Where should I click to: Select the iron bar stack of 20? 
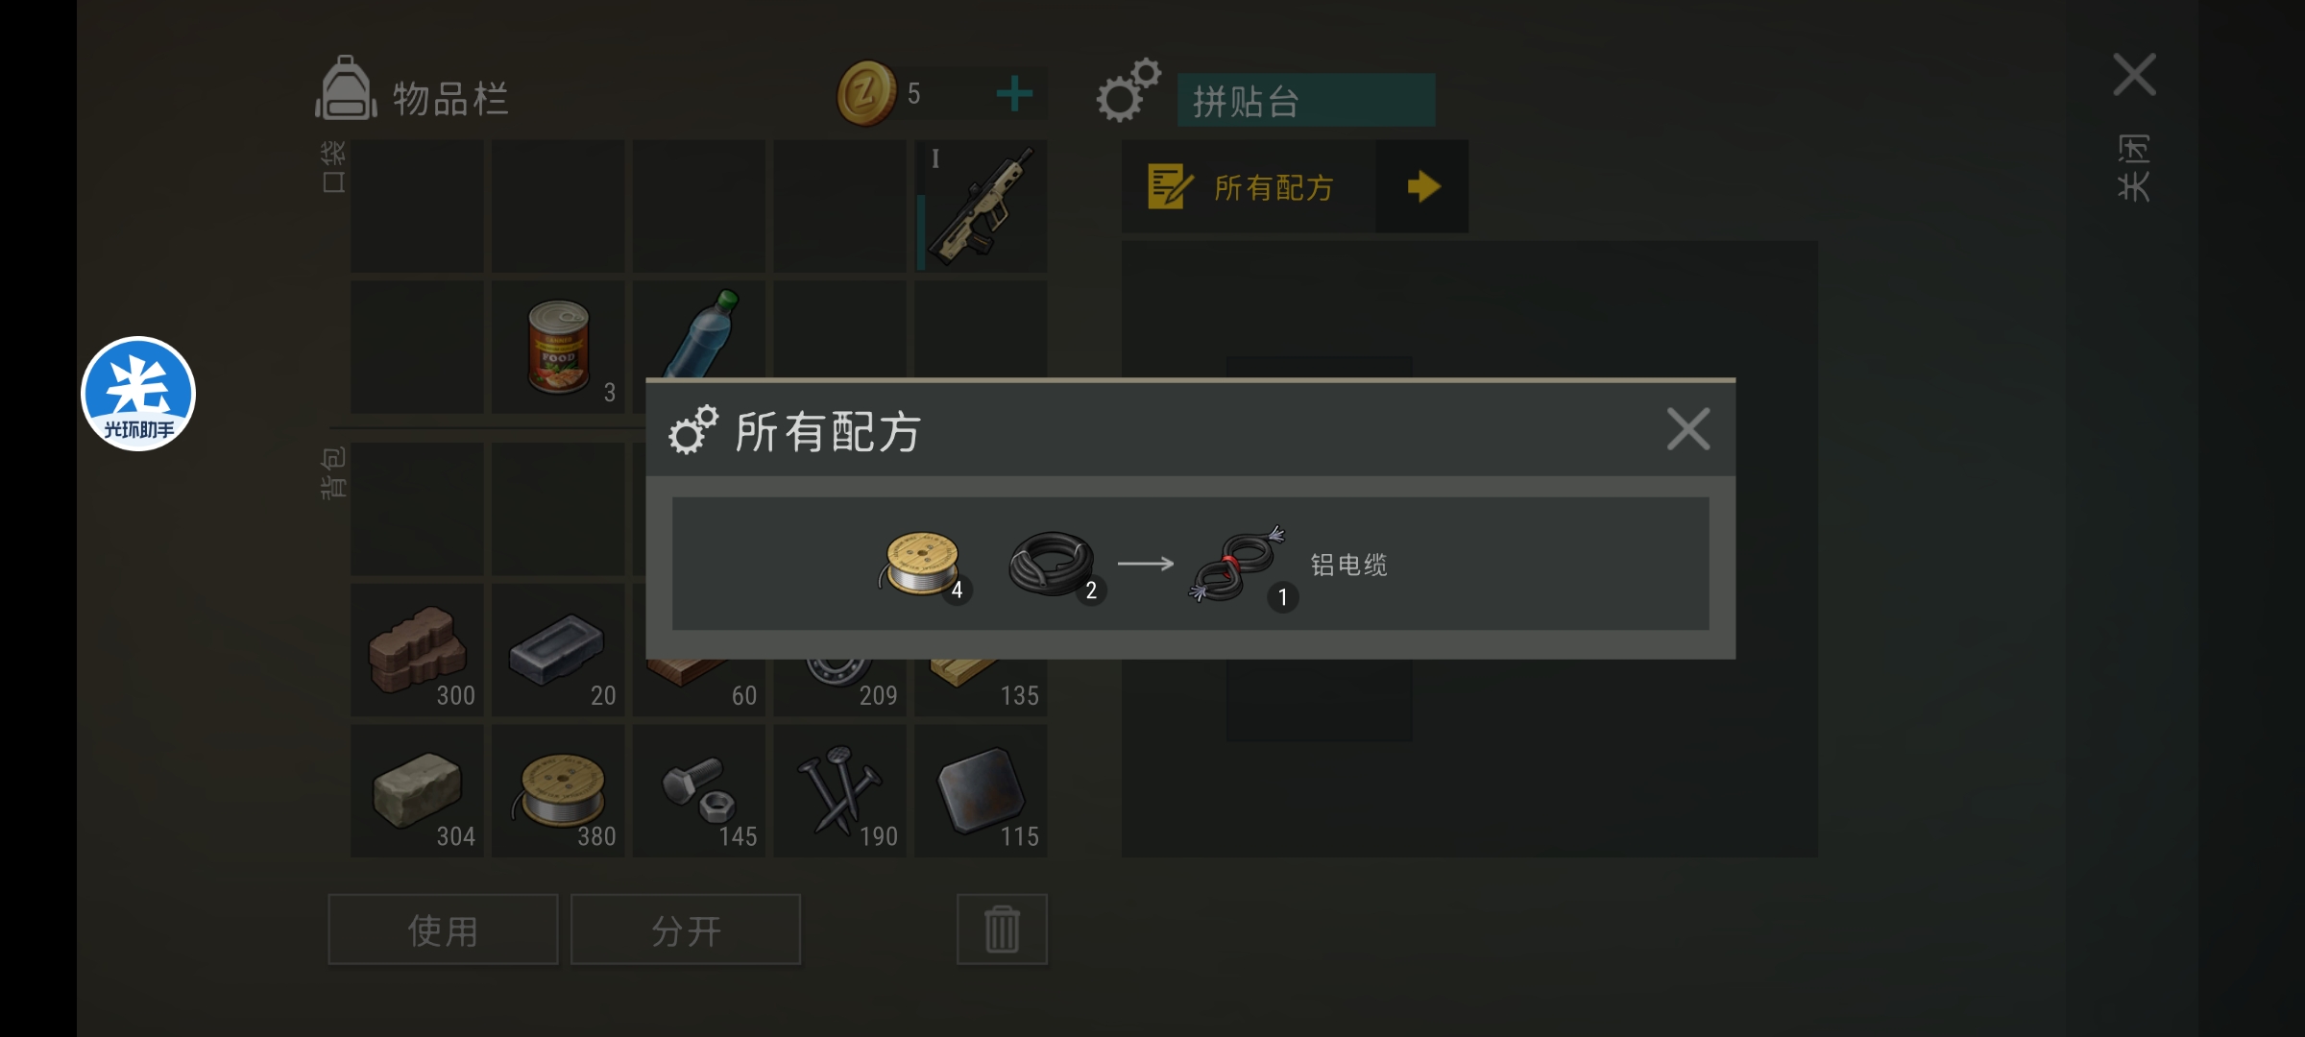click(558, 649)
